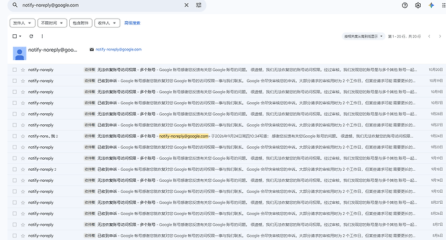The width and height of the screenshot is (446, 240).
Task: Open the Help question mark icon
Action: click(x=405, y=5)
